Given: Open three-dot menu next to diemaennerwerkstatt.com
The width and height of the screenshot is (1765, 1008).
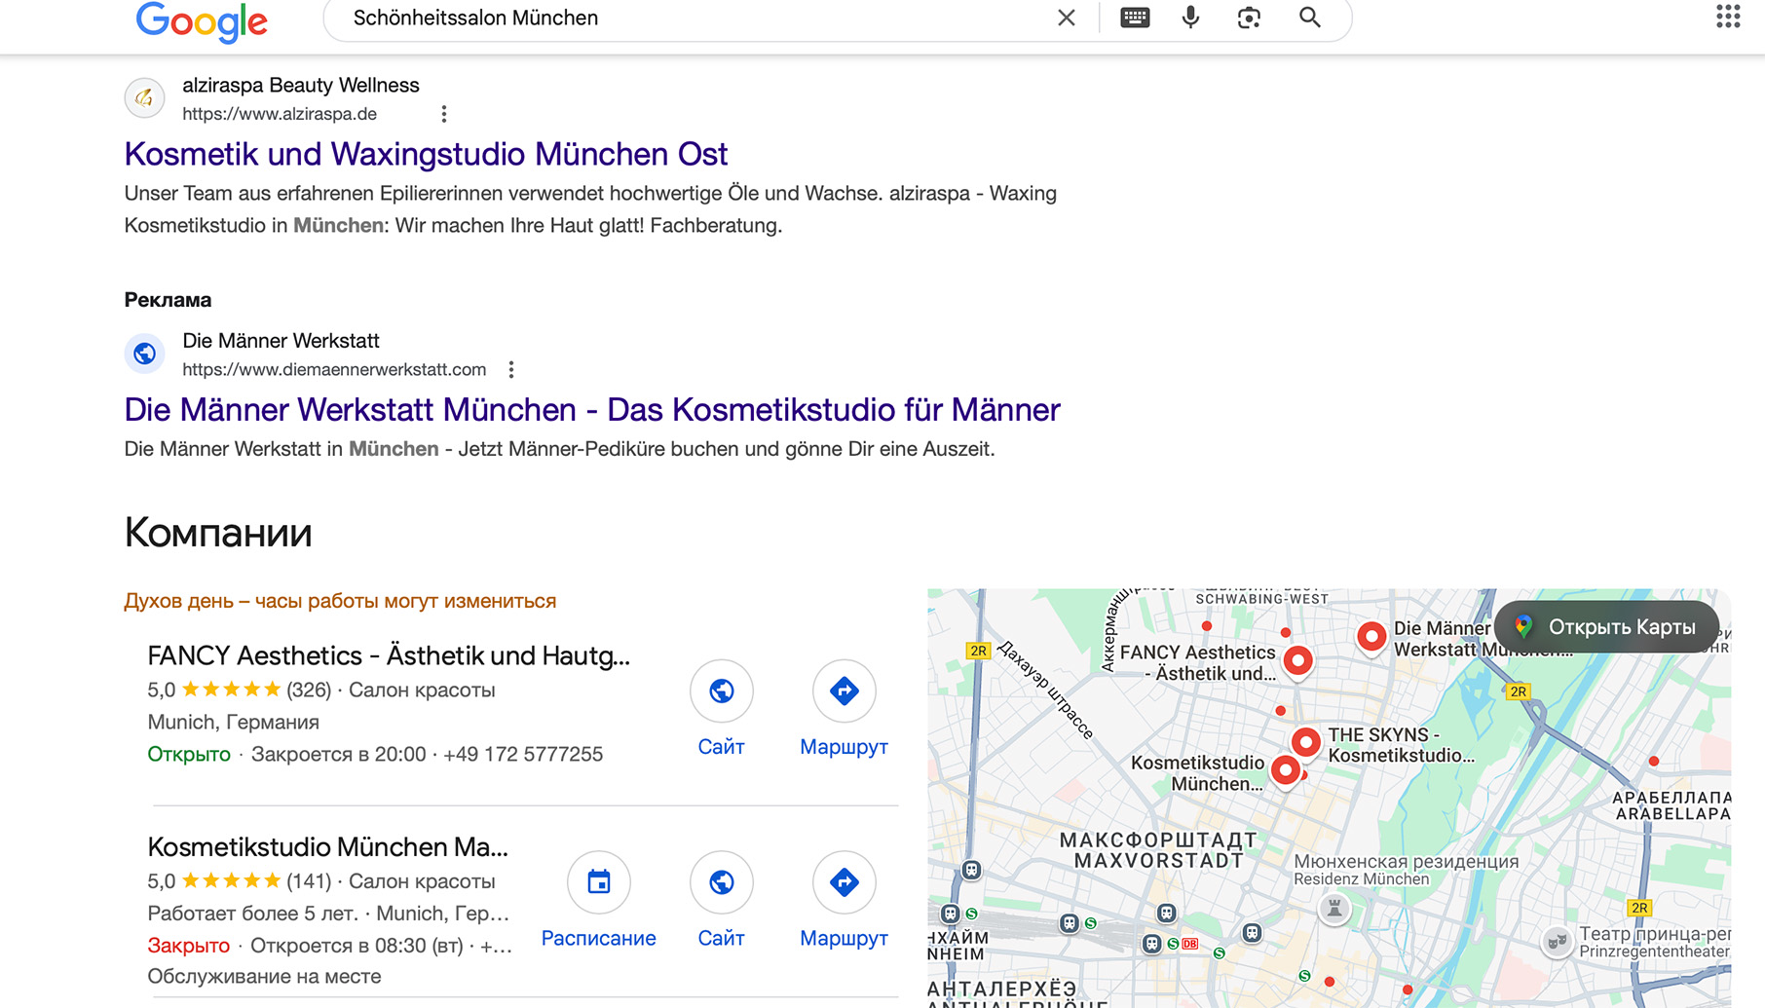Looking at the screenshot, I should tap(511, 370).
